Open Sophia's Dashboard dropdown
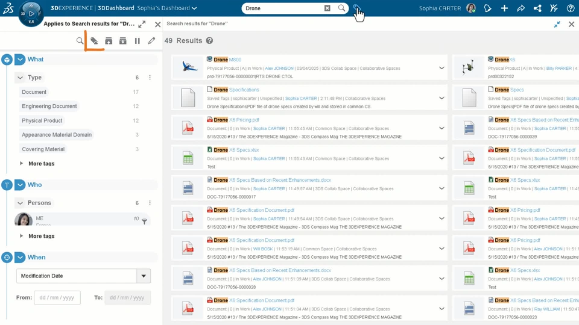579x325 pixels. (x=167, y=8)
